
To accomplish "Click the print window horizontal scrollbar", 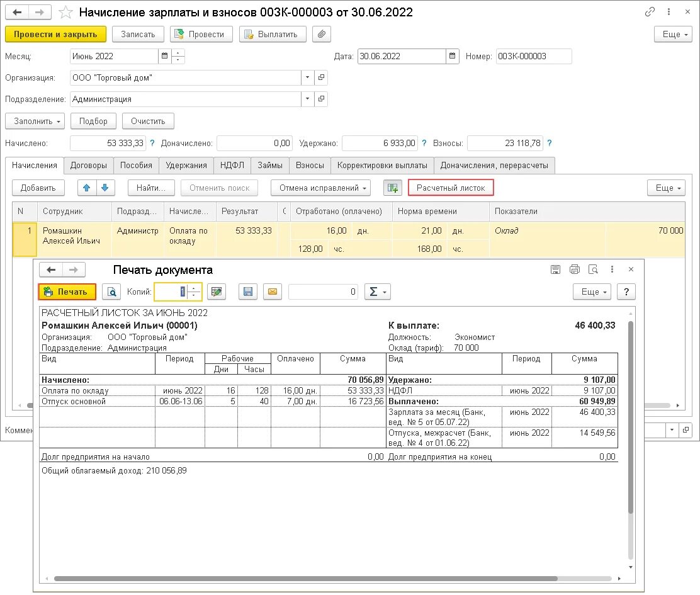I will [x=306, y=579].
